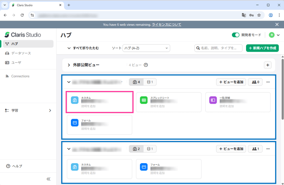The width and height of the screenshot is (284, 185).
Task: Expand the 外部公開ビュー section
Action: [x=69, y=65]
